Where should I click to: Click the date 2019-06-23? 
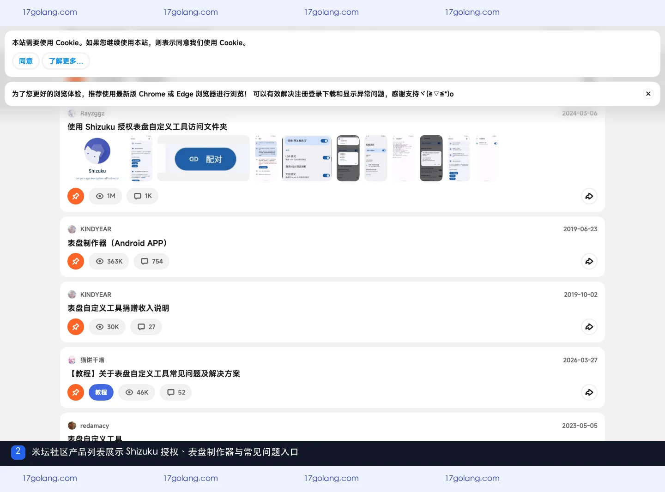(580, 229)
